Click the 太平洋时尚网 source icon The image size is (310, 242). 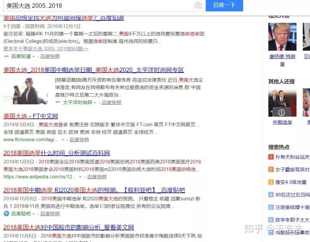(x=58, y=102)
